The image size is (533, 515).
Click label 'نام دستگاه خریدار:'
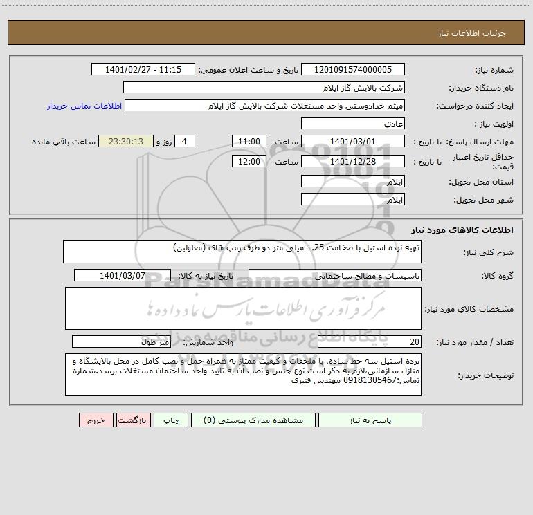[481, 88]
